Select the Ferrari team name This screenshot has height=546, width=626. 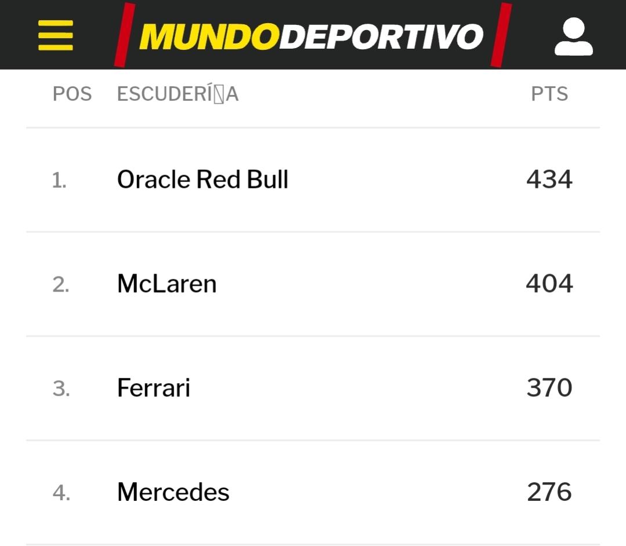tap(153, 388)
